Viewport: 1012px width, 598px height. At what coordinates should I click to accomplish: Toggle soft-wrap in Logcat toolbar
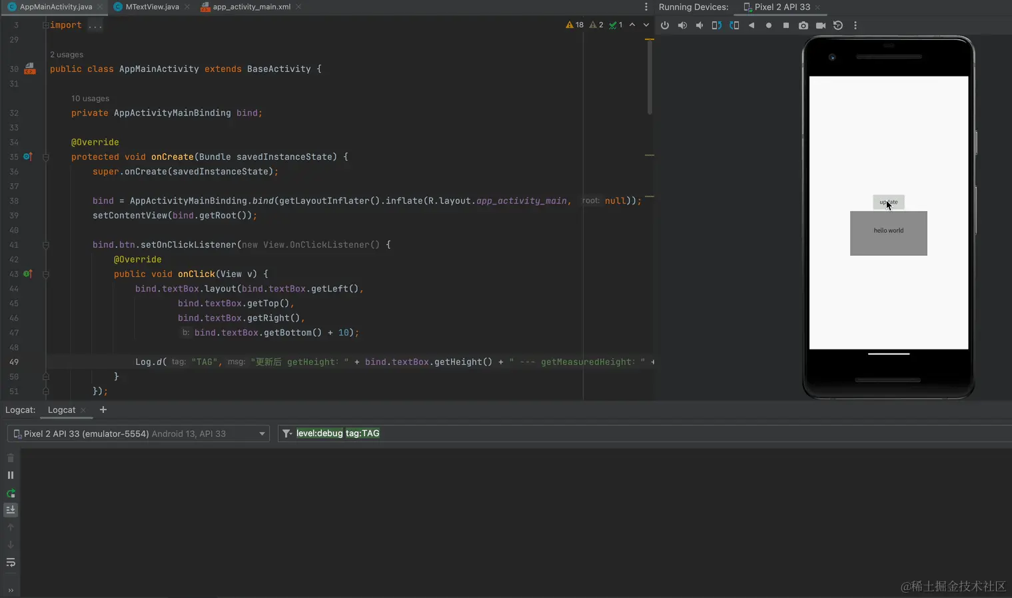click(11, 563)
